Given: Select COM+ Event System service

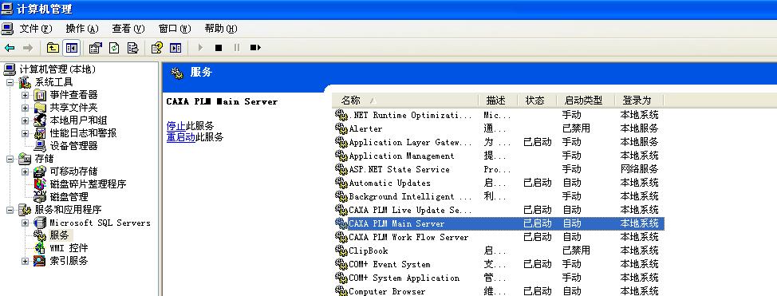Looking at the screenshot, I should pos(498,264).
